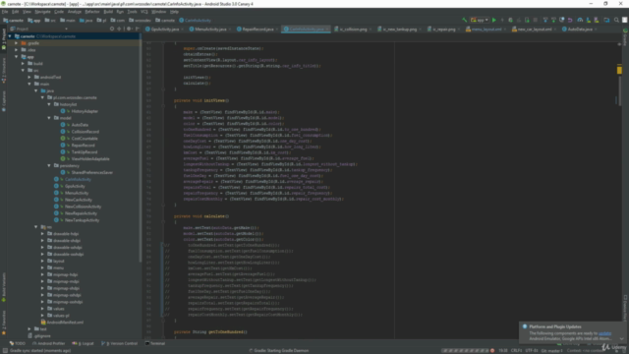Viewport: 629px width, 354px height.
Task: Collapse the carnote project root node
Action: (x=10, y=36)
